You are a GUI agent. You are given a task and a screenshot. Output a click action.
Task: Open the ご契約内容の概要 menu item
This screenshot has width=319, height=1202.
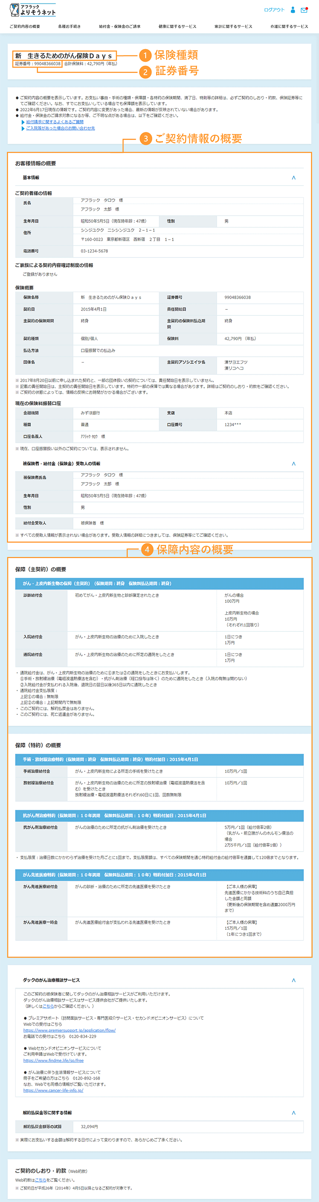pyautogui.click(x=25, y=26)
